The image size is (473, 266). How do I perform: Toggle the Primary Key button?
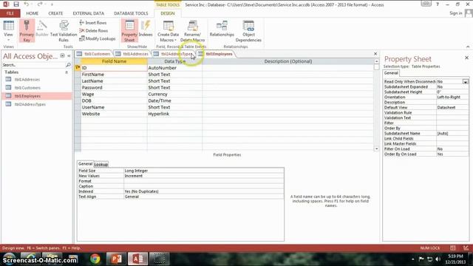pos(27,31)
